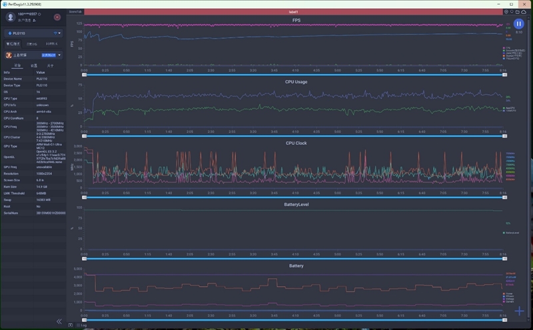Click the FPS chart timeline slider
Image resolution: width=533 pixels, height=330 pixels.
293,75
